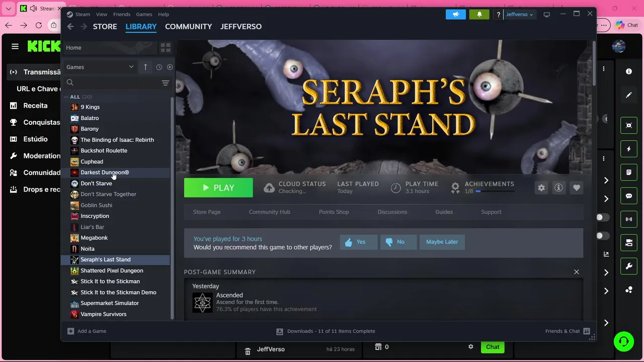The height and width of the screenshot is (362, 644).
Task: Add Seraph's Last Stand to favorites heart
Action: click(576, 188)
